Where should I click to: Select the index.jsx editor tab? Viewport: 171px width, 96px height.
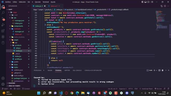39,6
